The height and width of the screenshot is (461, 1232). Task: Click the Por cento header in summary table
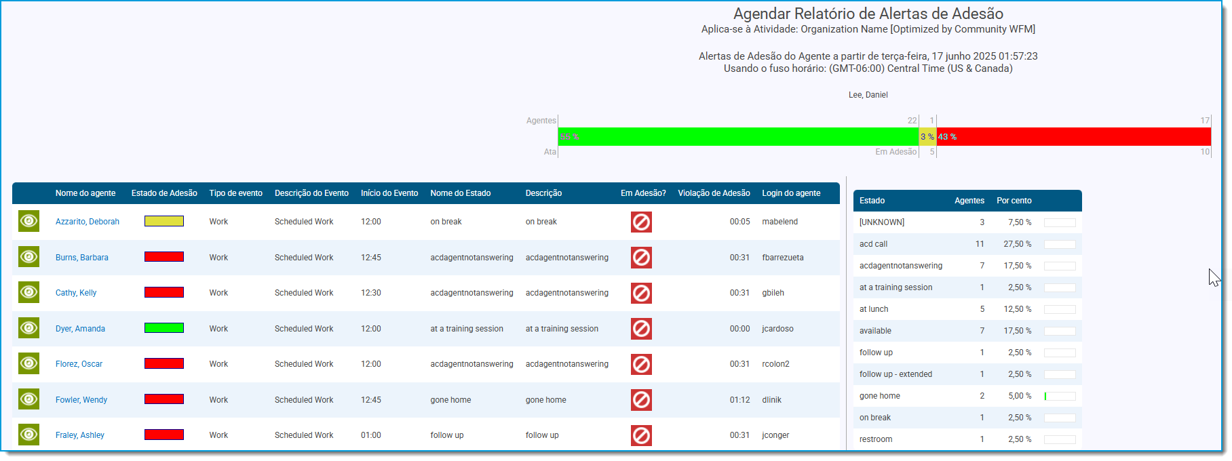(1014, 201)
